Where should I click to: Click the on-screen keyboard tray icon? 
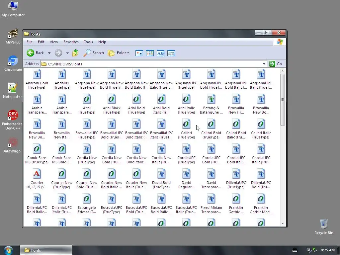point(295,250)
